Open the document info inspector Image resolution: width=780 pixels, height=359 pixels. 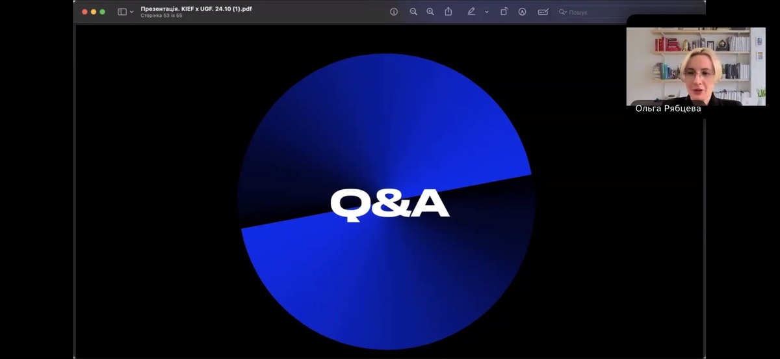point(393,12)
